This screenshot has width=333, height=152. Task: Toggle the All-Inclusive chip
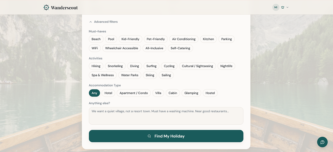(154, 48)
